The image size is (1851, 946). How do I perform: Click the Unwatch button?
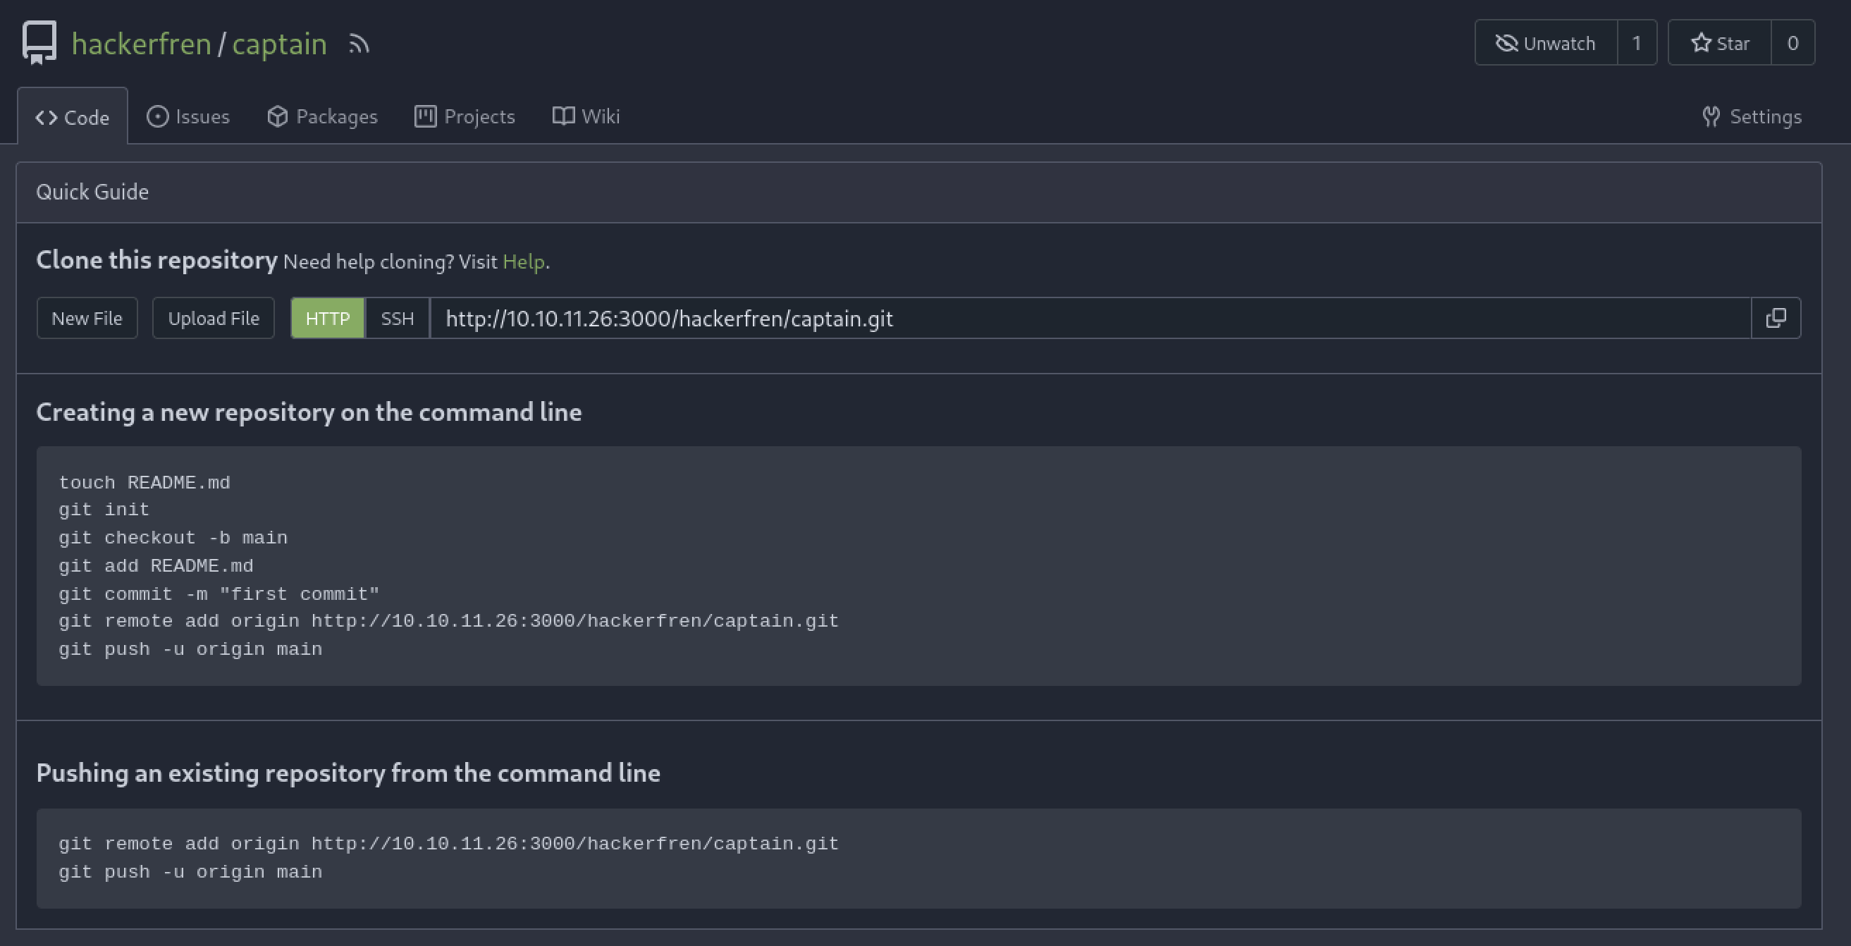[x=1546, y=43]
